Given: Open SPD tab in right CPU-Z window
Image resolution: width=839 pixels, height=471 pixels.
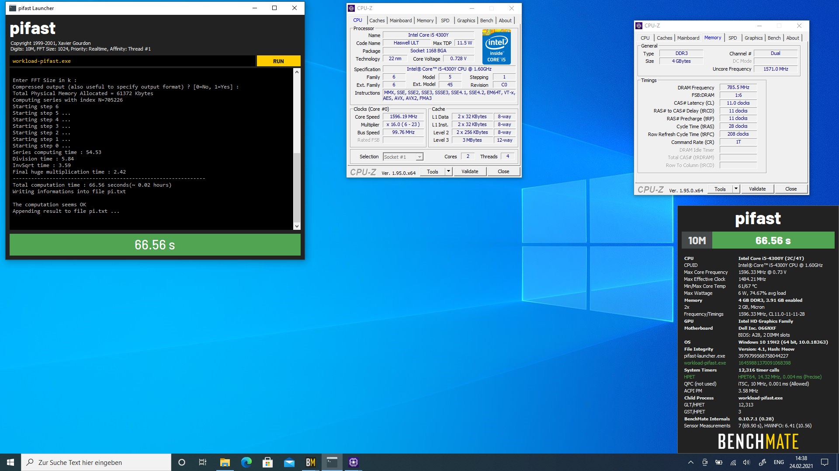Looking at the screenshot, I should [732, 38].
